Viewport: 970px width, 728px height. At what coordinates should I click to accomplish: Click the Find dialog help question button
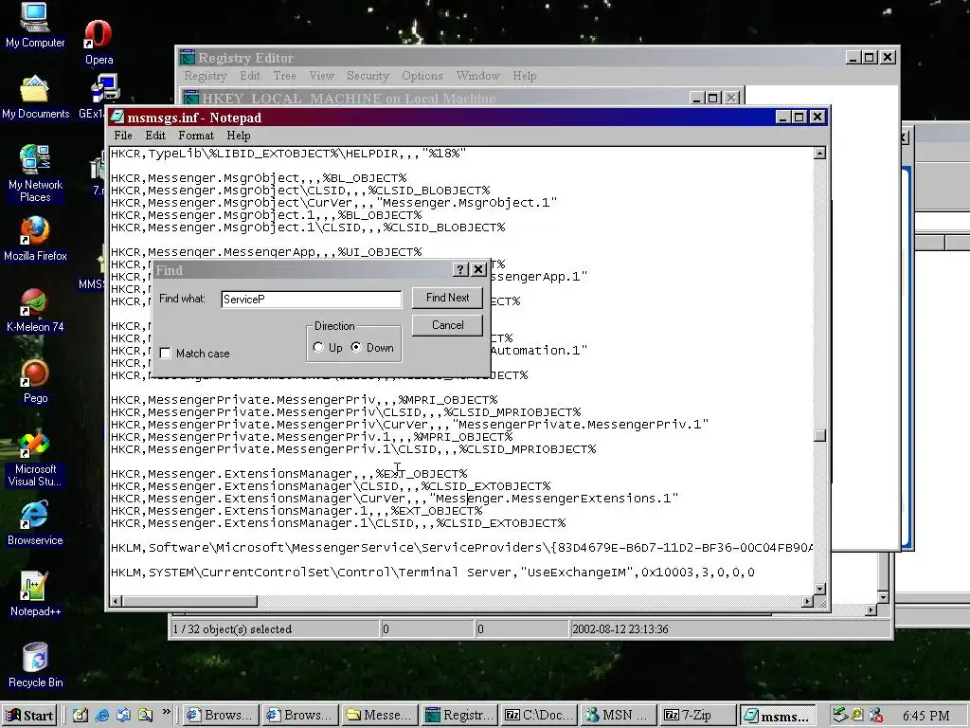(x=459, y=269)
